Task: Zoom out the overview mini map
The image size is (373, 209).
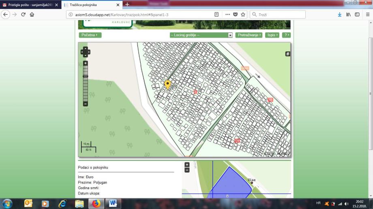Action: tap(187, 170)
